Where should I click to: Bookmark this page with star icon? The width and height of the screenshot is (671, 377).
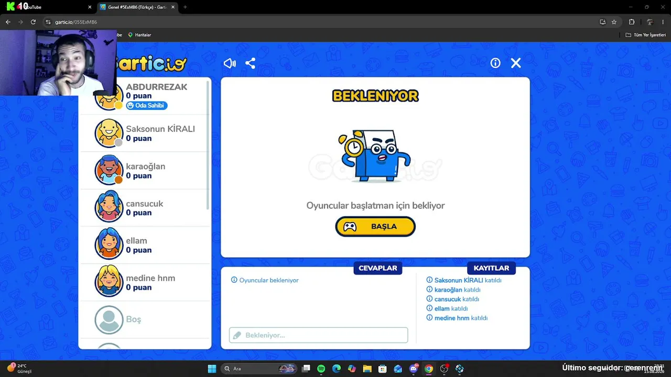pos(614,22)
